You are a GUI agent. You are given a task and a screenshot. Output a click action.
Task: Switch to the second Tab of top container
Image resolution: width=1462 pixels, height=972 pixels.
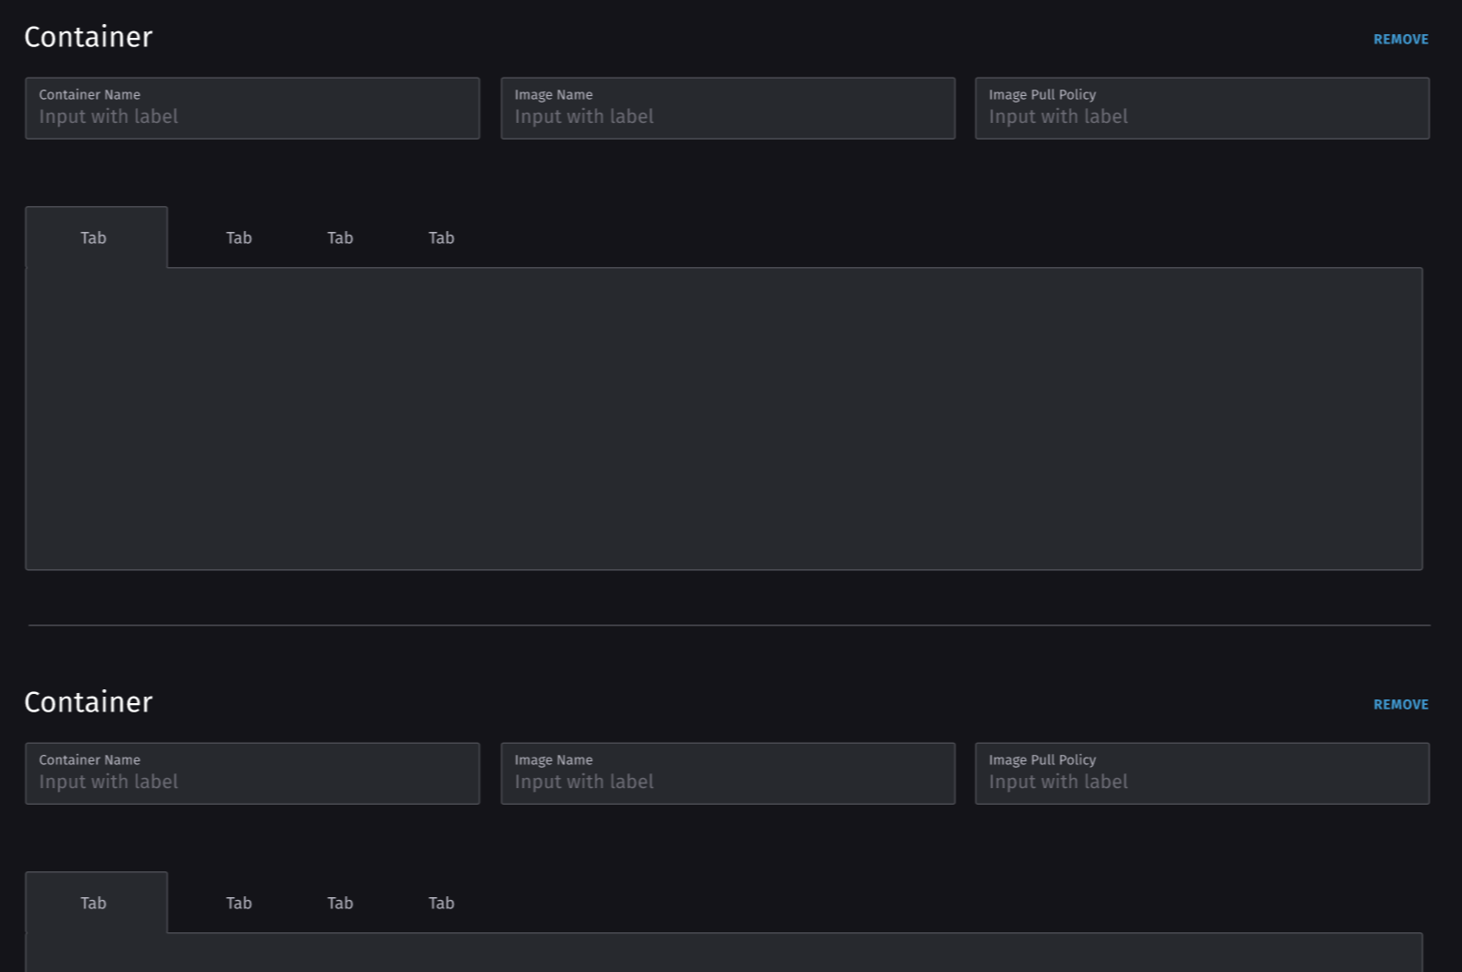(238, 237)
